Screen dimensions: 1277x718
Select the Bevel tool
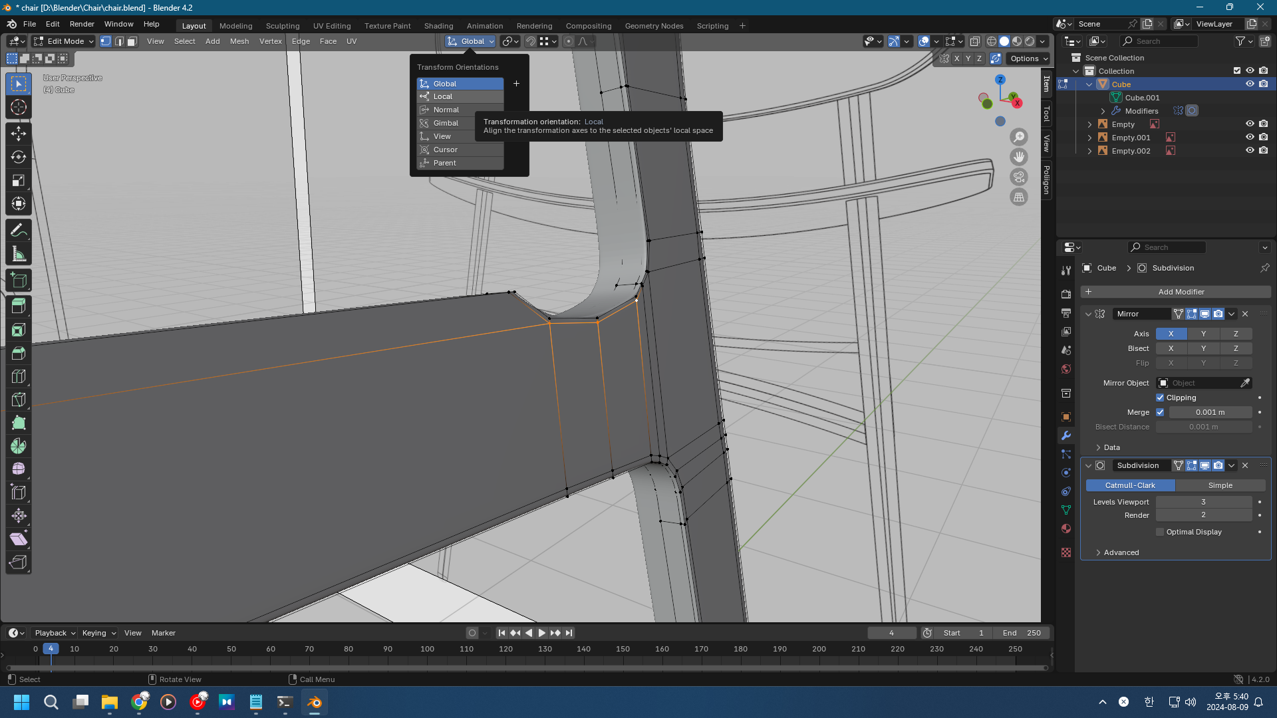coord(19,353)
